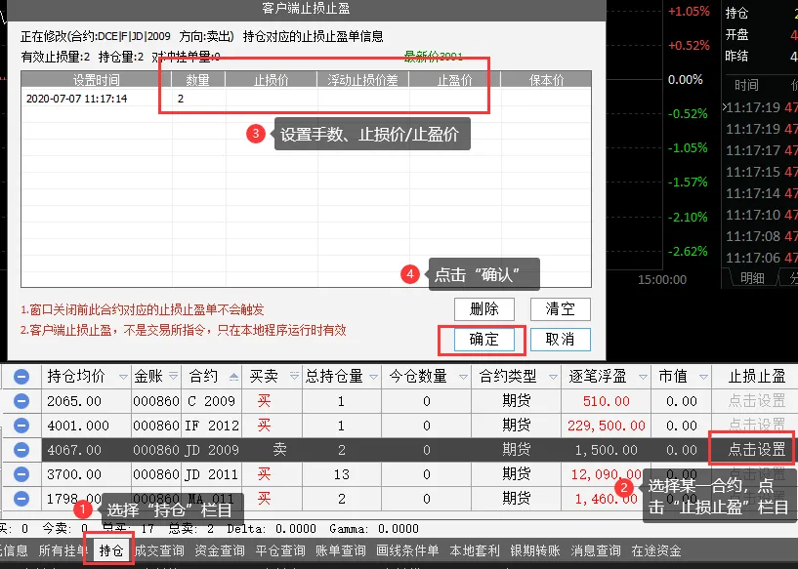Screen dimensions: 798x569
Task: Click the 设置时间 column header
Action: (96, 80)
